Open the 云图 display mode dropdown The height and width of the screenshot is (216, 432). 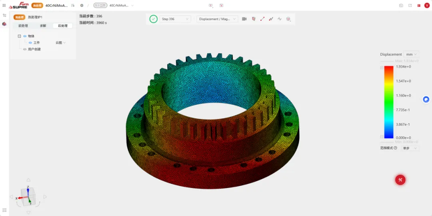(61, 43)
